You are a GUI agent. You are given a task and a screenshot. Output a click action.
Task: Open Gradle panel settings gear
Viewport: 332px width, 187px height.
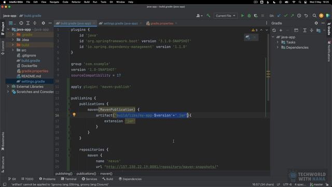click(316, 23)
